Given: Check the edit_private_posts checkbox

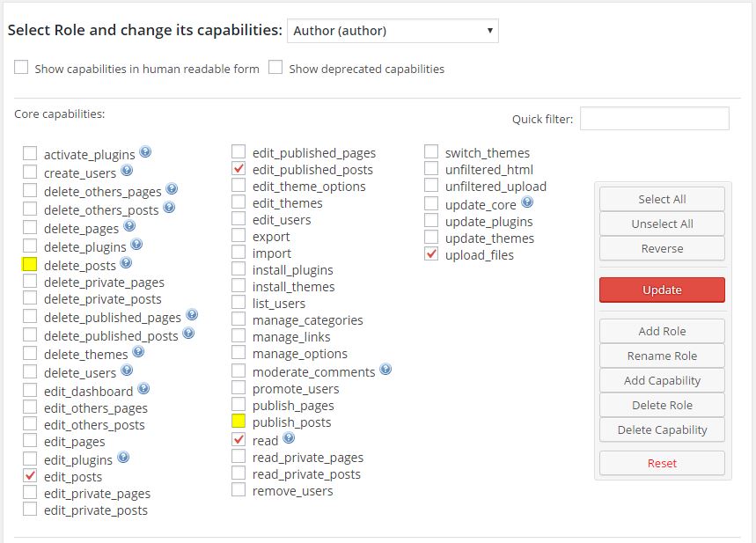Looking at the screenshot, I should [x=30, y=509].
